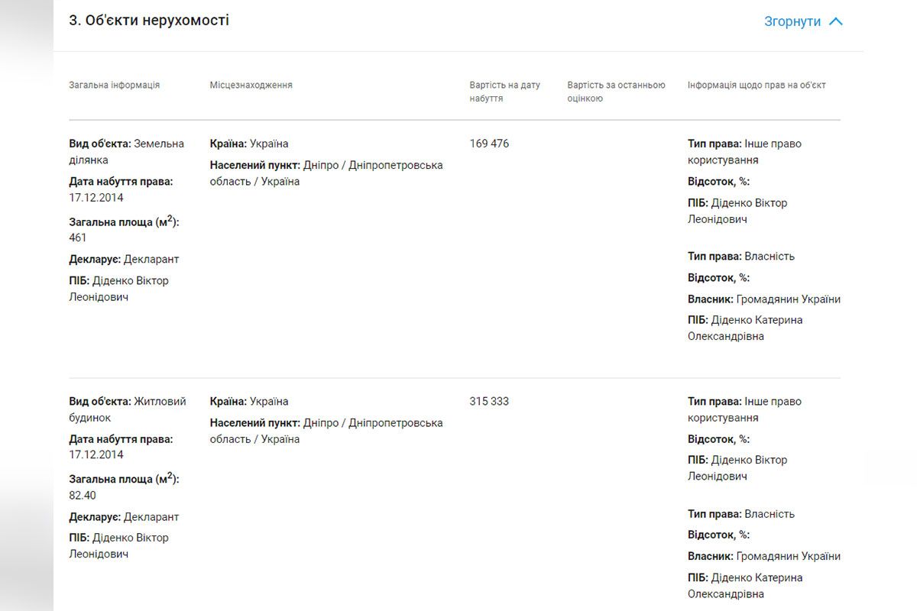The image size is (917, 611).
Task: Click the "Інформація щодо прав на об'єкт" header
Action: (757, 85)
